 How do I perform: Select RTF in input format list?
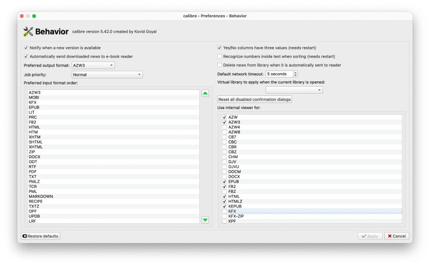coord(113,167)
